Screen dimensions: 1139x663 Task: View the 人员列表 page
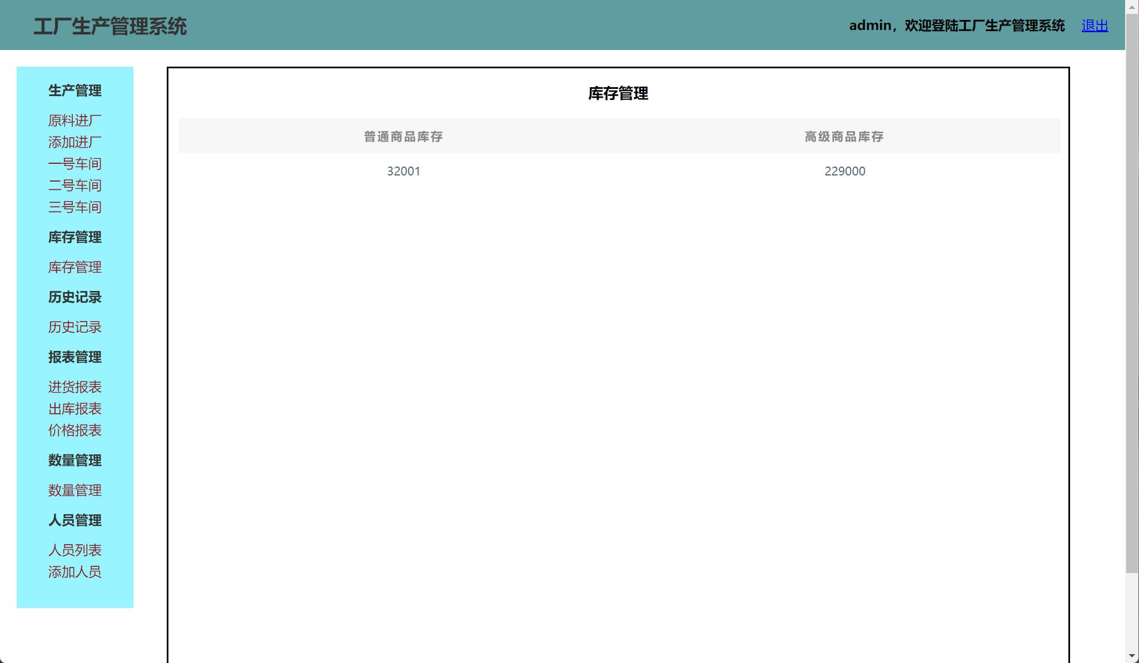click(x=75, y=550)
